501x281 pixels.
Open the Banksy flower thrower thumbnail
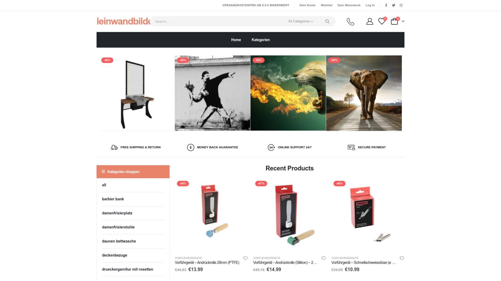click(212, 93)
